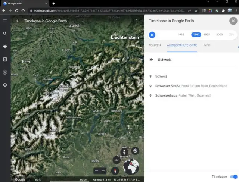
Task: Select year 1991 on the timeline
Action: [196, 35]
